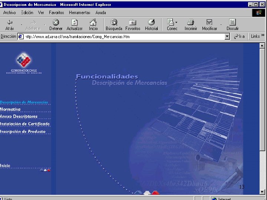
Task: Click the Ir a go button
Action: click(x=239, y=36)
